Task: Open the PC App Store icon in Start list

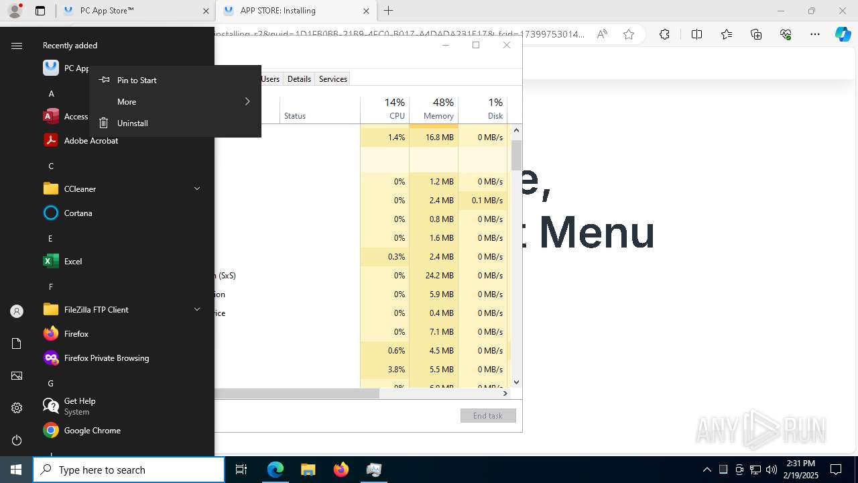Action: 51,68
